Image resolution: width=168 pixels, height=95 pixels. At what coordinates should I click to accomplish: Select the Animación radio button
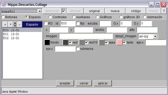145,17
